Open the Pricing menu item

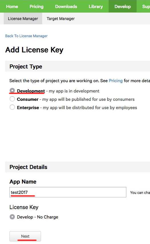[37, 7]
